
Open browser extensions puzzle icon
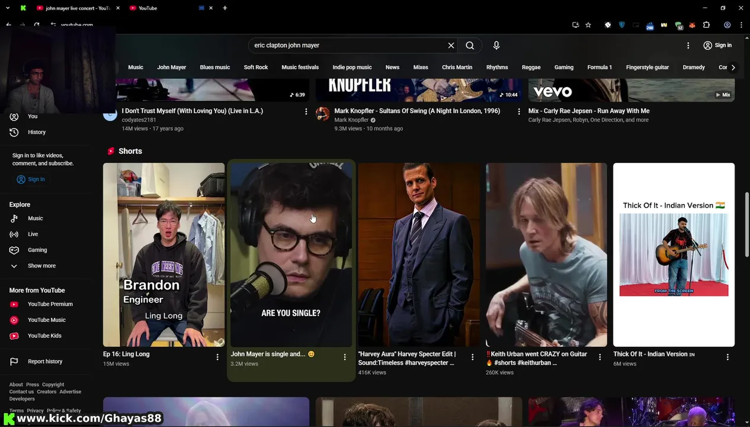[706, 25]
